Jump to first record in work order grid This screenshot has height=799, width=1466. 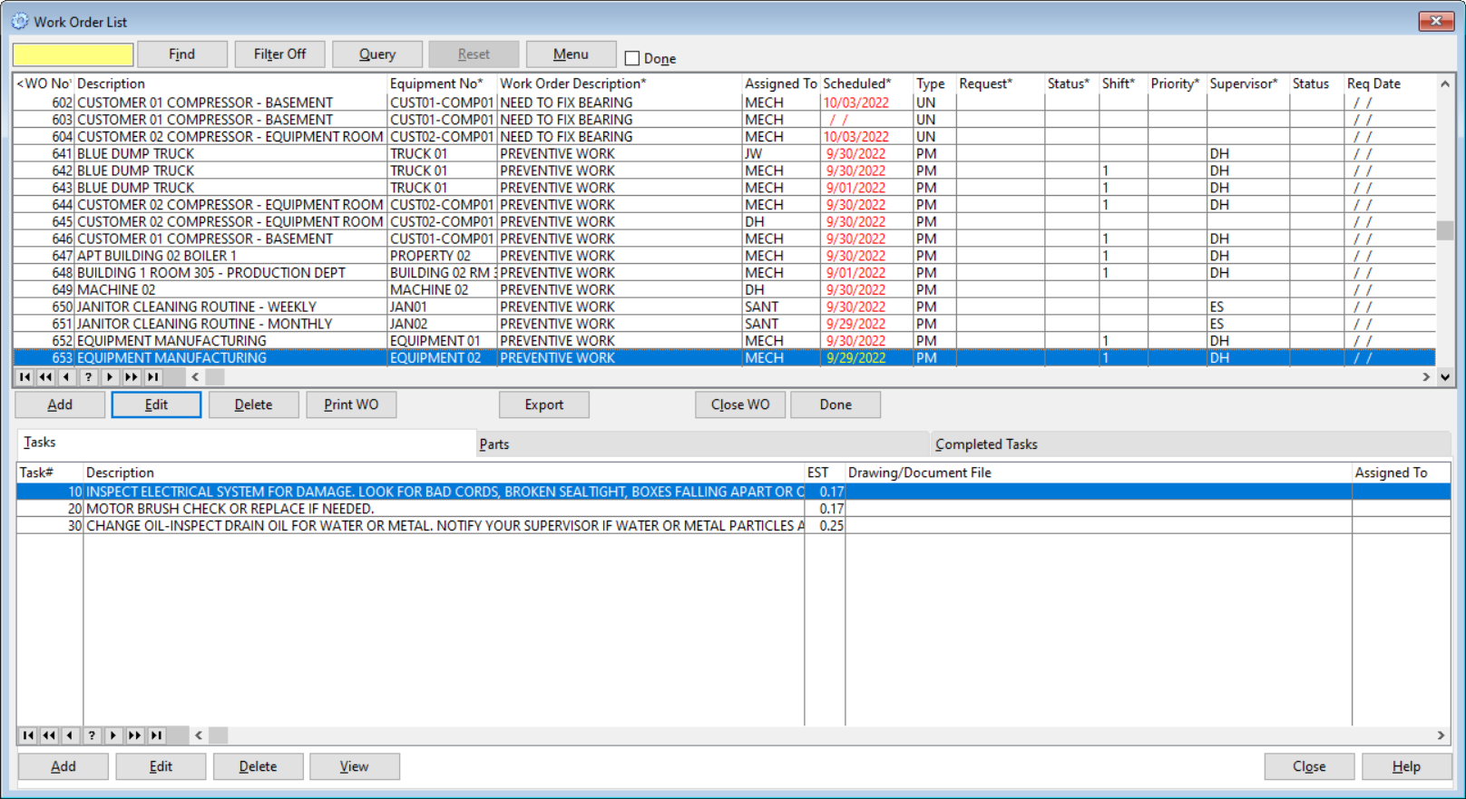24,376
